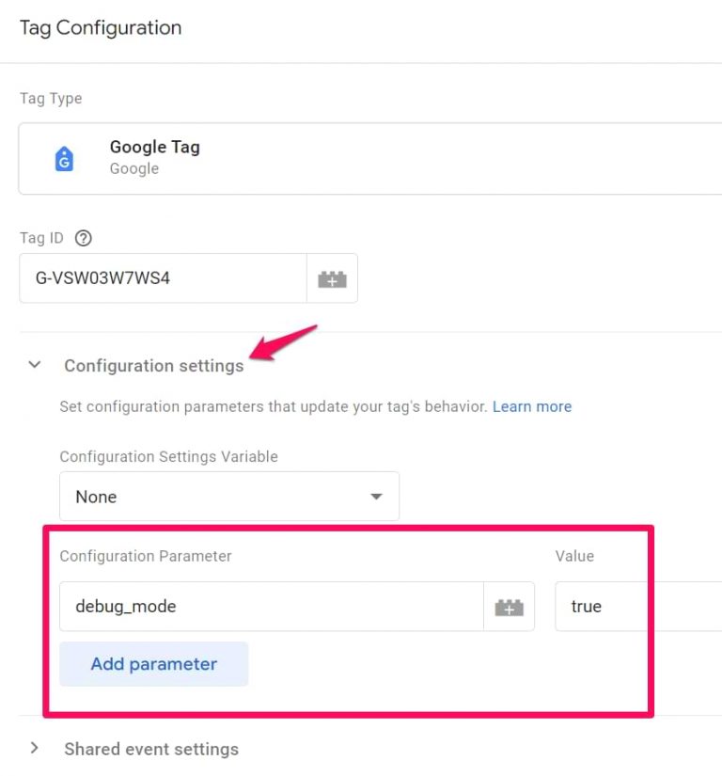The width and height of the screenshot is (722, 776).
Task: Click the None text in the variable selector
Action: point(95,497)
